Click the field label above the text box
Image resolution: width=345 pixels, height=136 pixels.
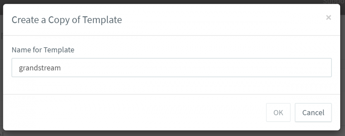point(43,50)
